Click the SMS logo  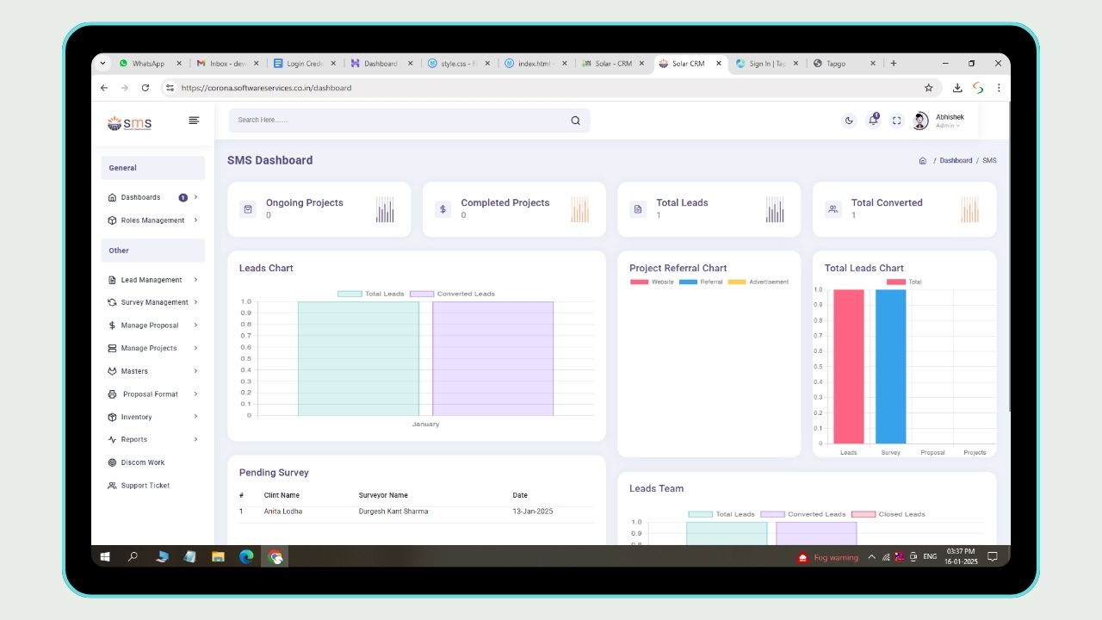(130, 123)
